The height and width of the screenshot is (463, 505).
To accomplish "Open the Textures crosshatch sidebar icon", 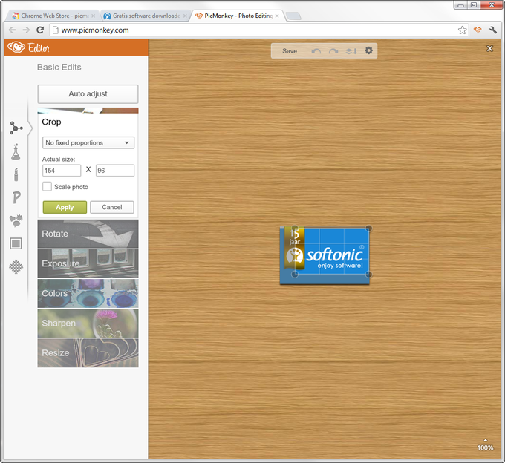I will click(16, 266).
